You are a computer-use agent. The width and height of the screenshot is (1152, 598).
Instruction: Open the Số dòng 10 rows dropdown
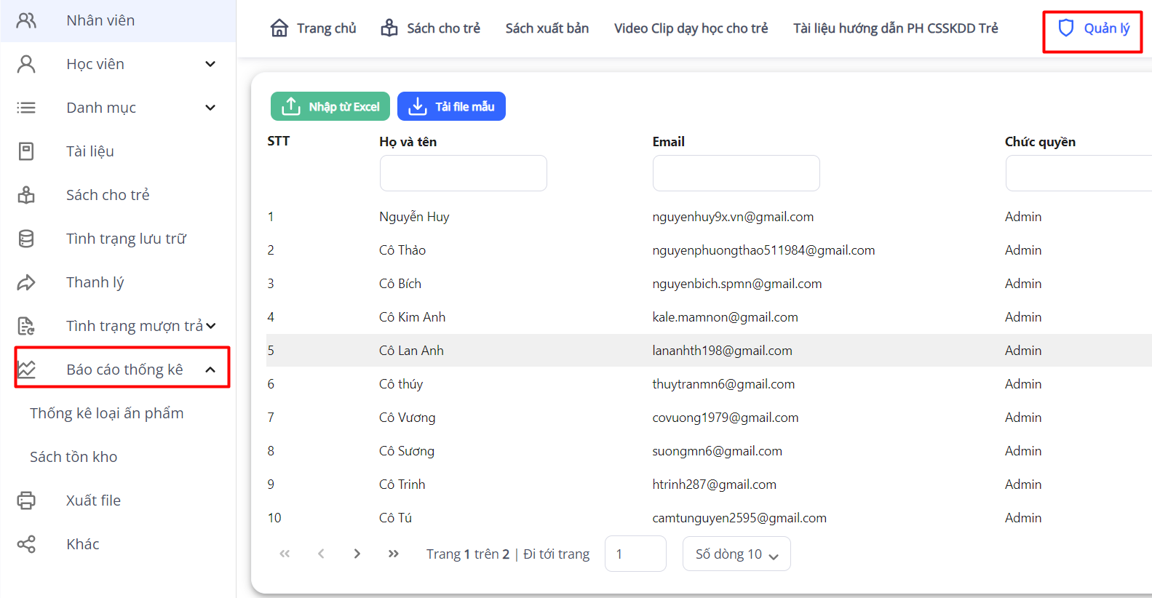pyautogui.click(x=736, y=554)
